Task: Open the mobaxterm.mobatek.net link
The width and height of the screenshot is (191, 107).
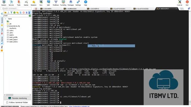Action: click(x=79, y=106)
